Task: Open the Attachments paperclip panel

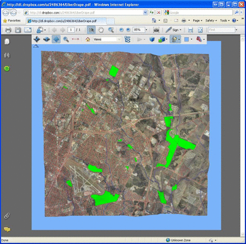Action: coord(7,216)
